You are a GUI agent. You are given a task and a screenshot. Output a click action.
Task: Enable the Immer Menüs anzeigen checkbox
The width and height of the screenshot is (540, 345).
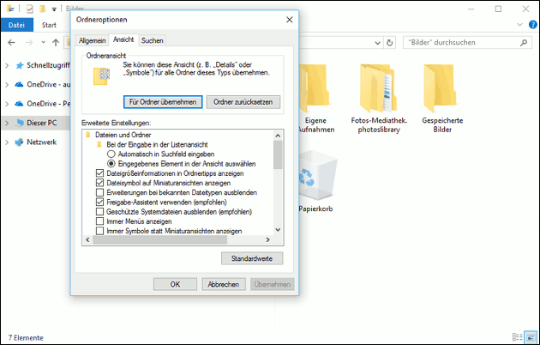point(100,221)
